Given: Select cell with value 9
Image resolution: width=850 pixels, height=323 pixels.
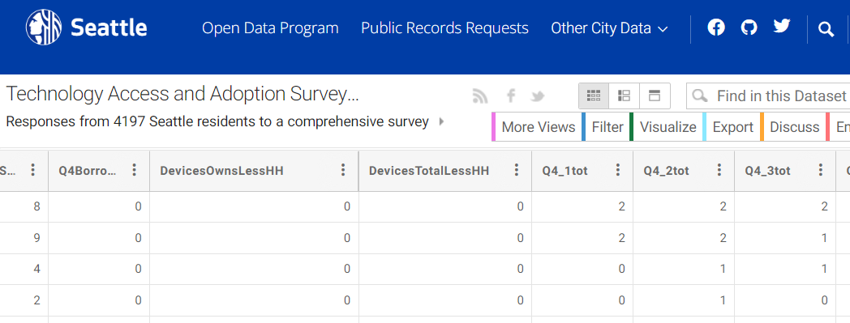Looking at the screenshot, I should (24, 238).
